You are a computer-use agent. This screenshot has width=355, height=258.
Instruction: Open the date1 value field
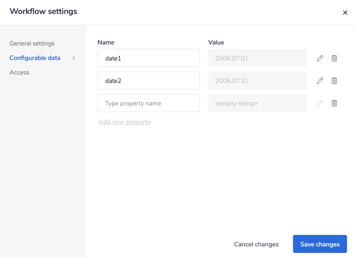(257, 58)
